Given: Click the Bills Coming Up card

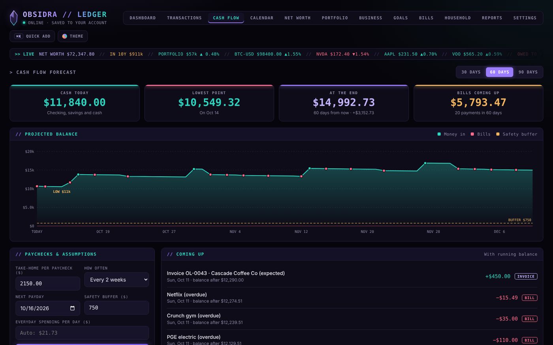Looking at the screenshot, I should point(478,103).
